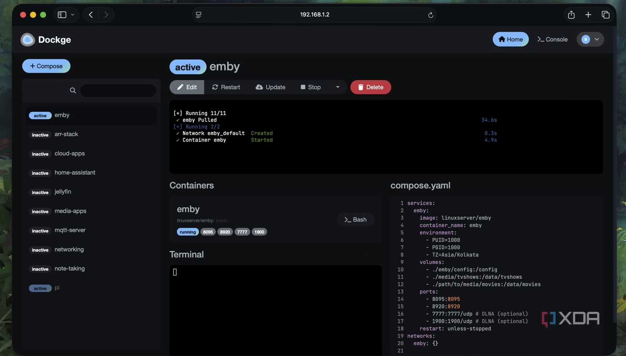Select the jellyfin stack

pyautogui.click(x=91, y=192)
